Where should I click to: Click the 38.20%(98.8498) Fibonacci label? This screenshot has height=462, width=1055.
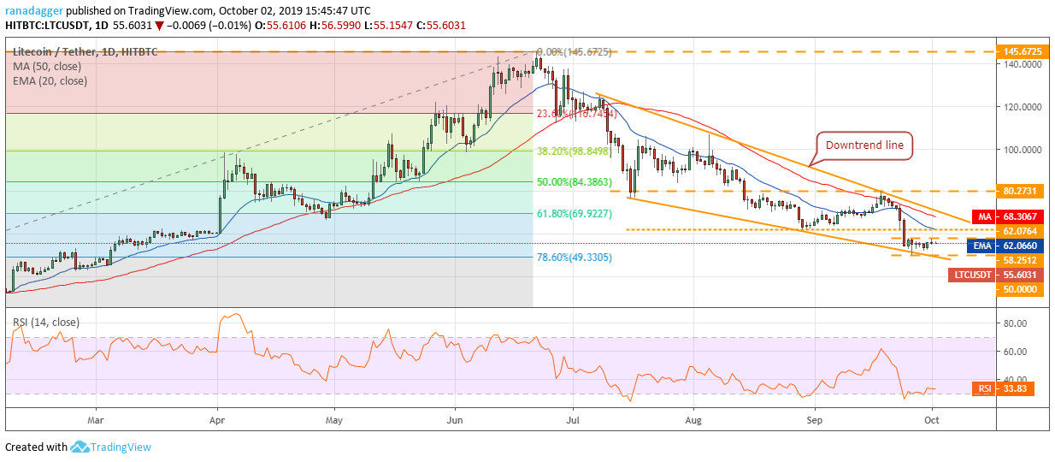pyautogui.click(x=574, y=151)
